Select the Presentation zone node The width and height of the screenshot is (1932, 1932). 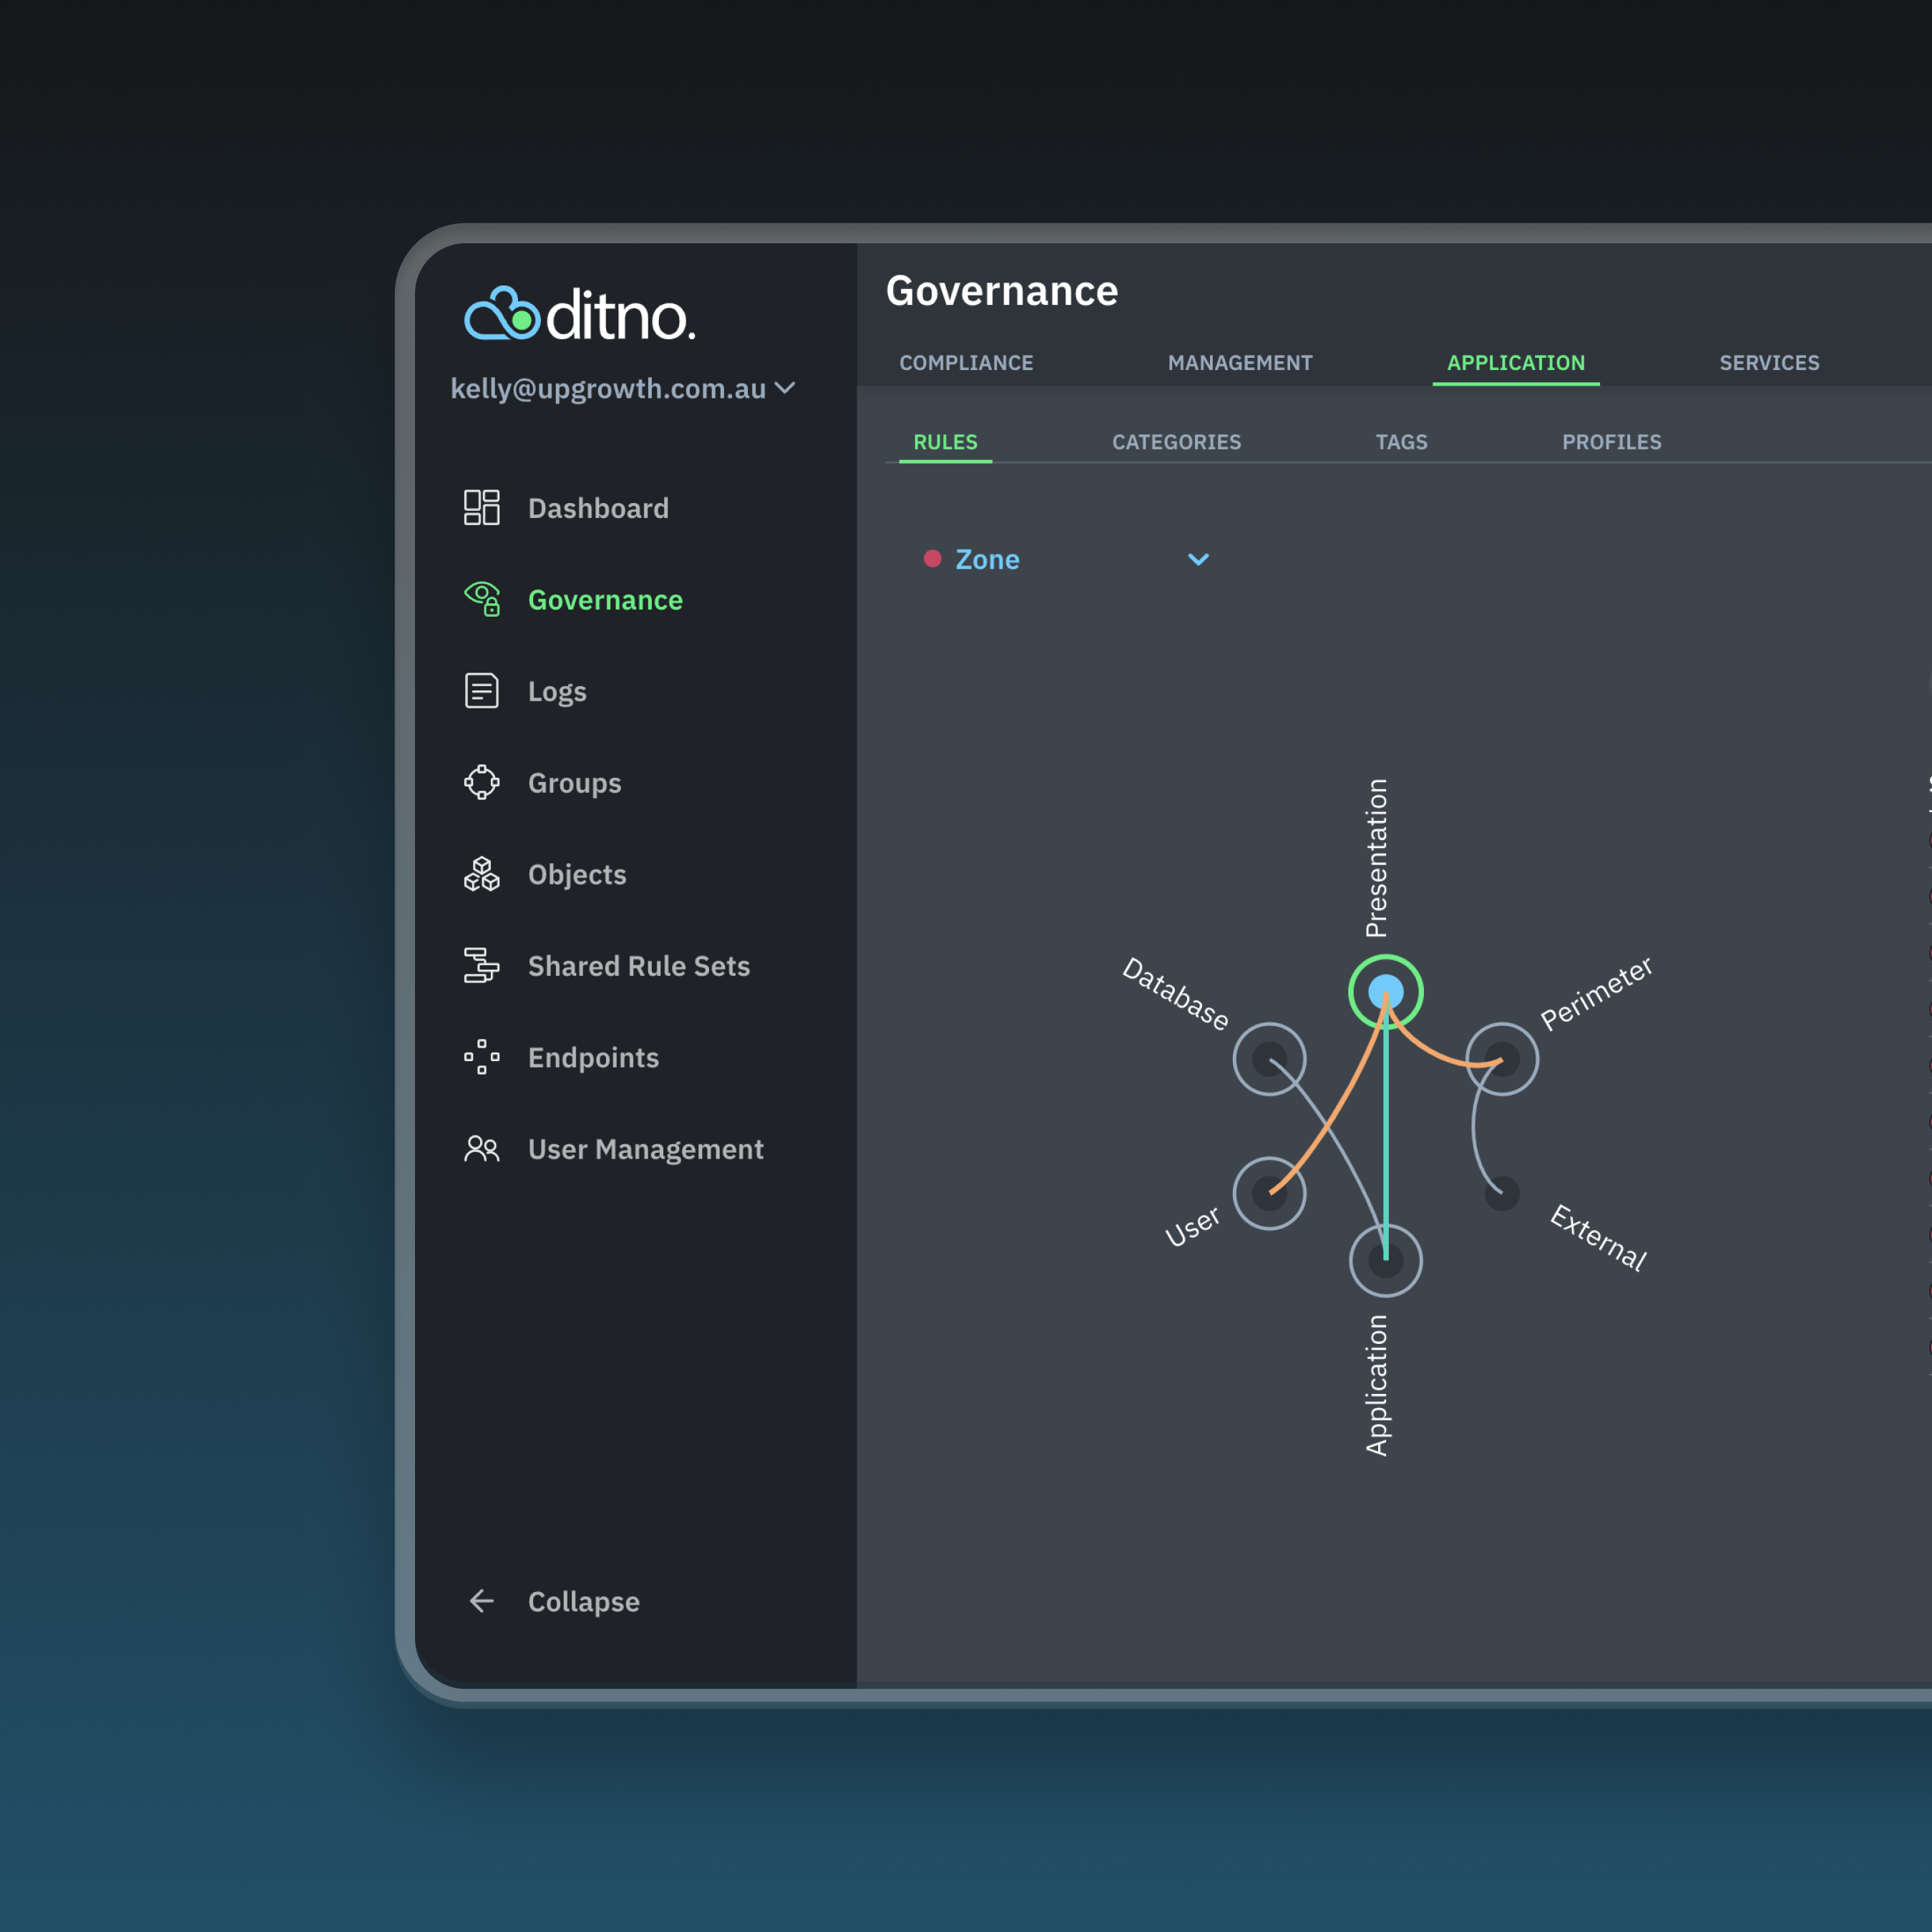click(x=1385, y=992)
